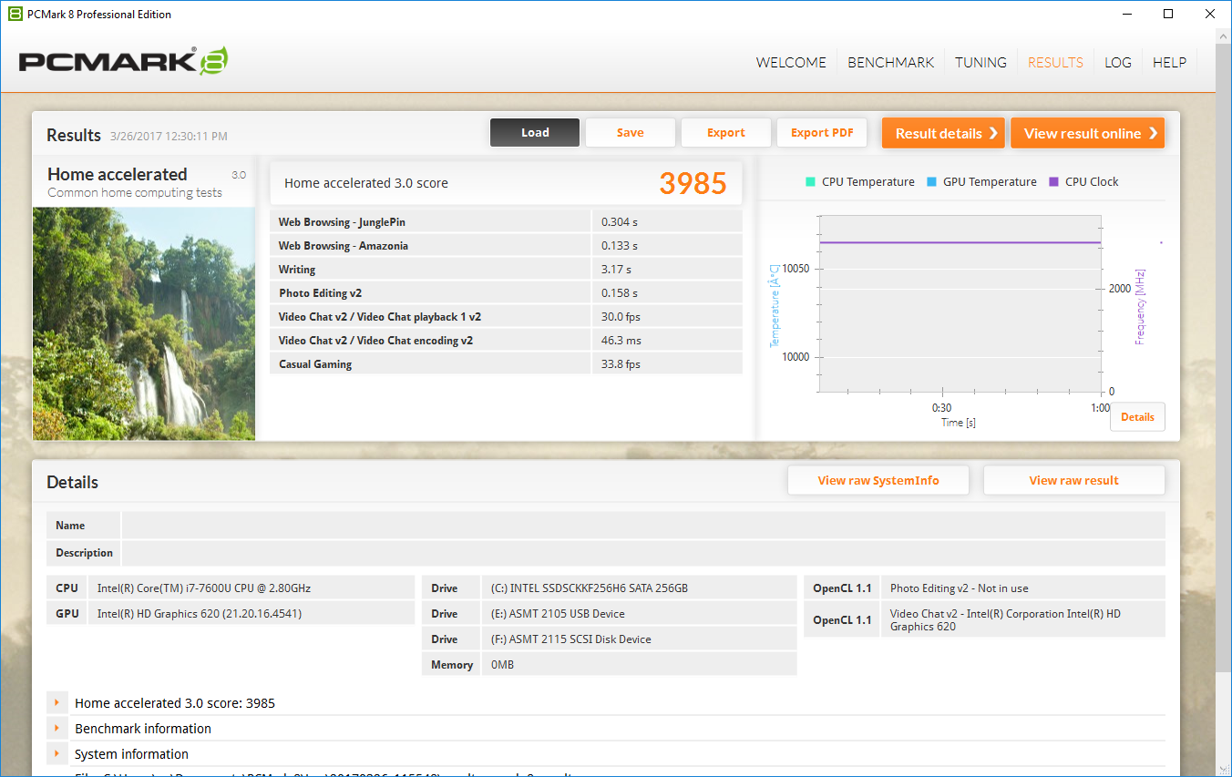
Task: Click the Name input field
Action: [642, 526]
